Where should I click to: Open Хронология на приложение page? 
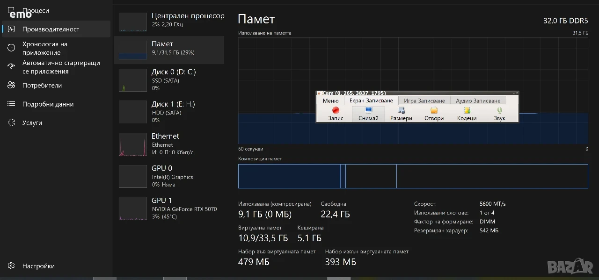point(56,48)
